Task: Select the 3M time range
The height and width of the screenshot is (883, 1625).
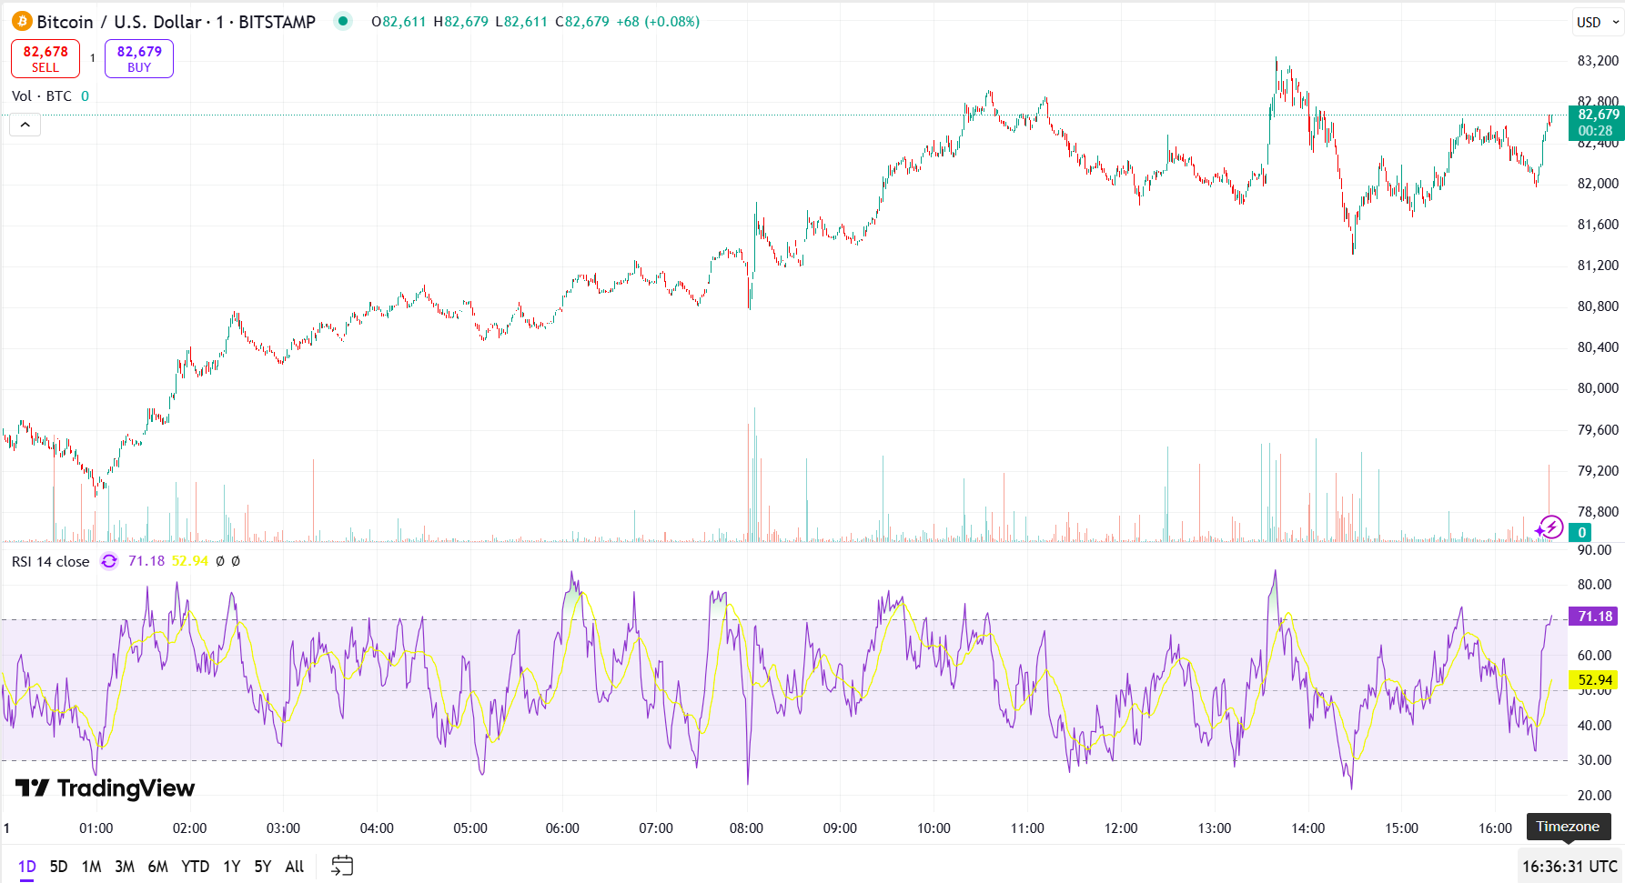Action: coord(125,867)
